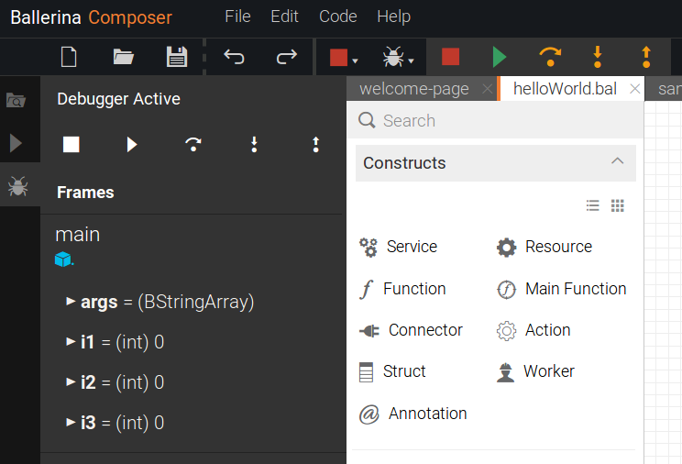Switch constructs to grid view
682x464 pixels.
click(x=618, y=205)
